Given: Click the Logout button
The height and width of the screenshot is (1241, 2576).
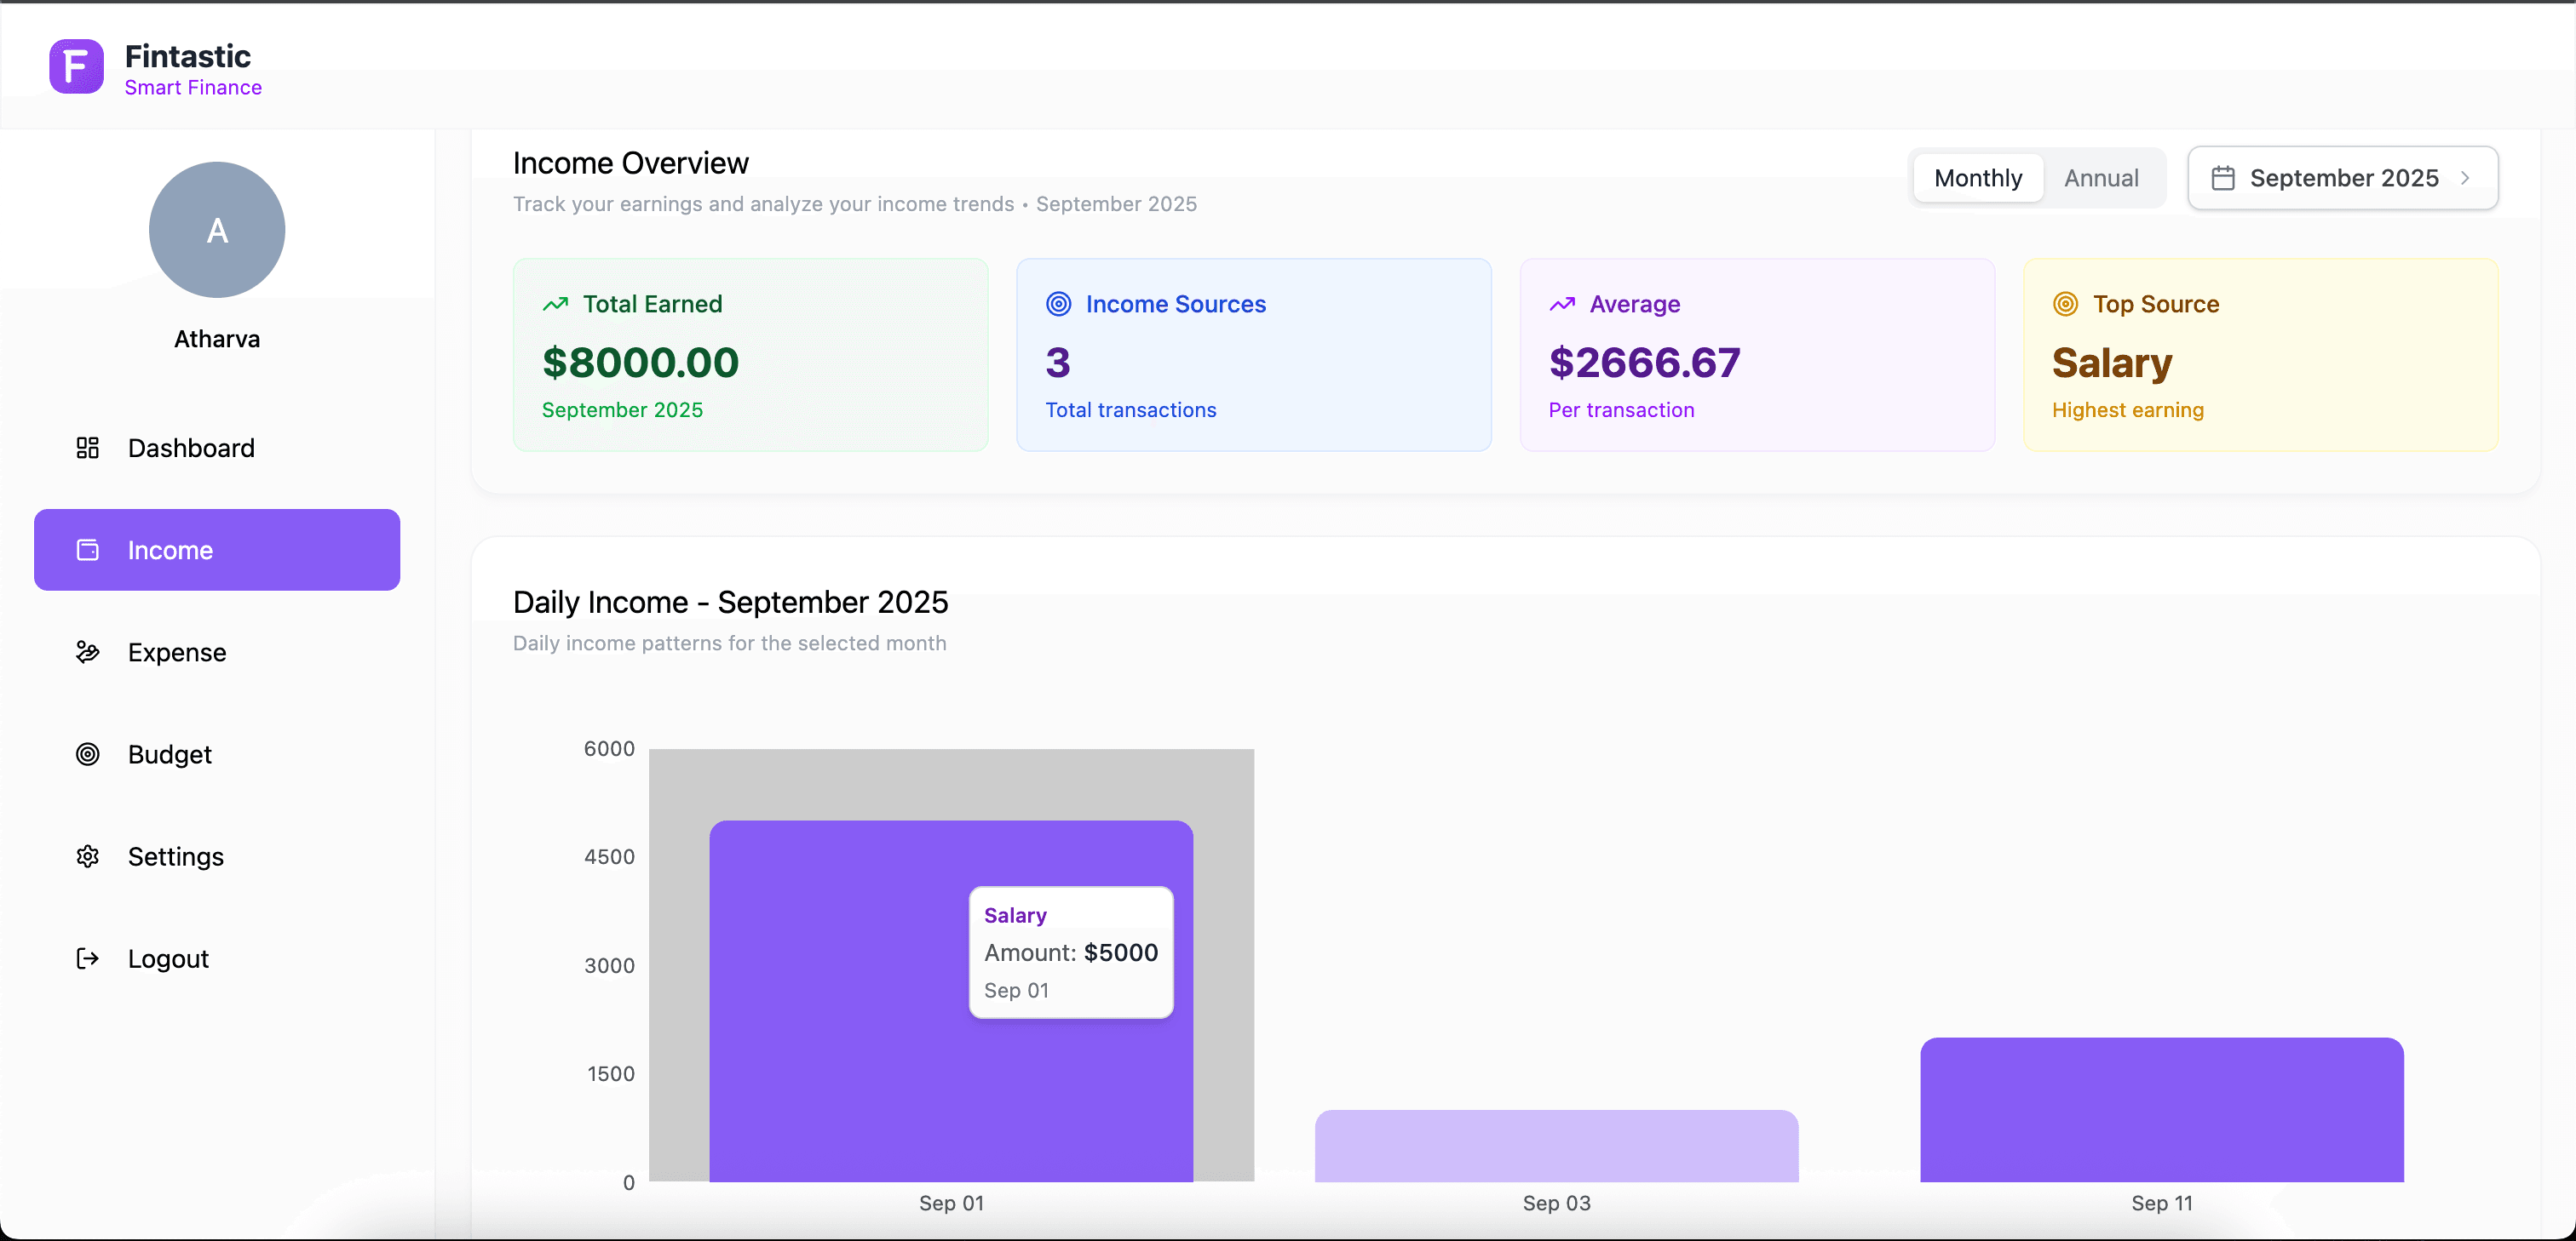Looking at the screenshot, I should tap(167, 958).
